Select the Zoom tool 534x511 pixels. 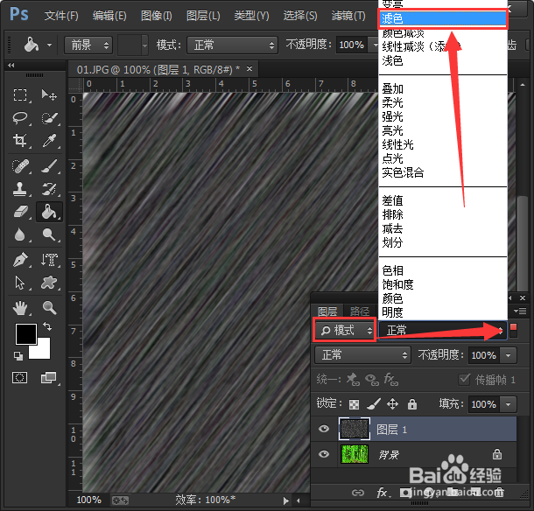point(49,308)
